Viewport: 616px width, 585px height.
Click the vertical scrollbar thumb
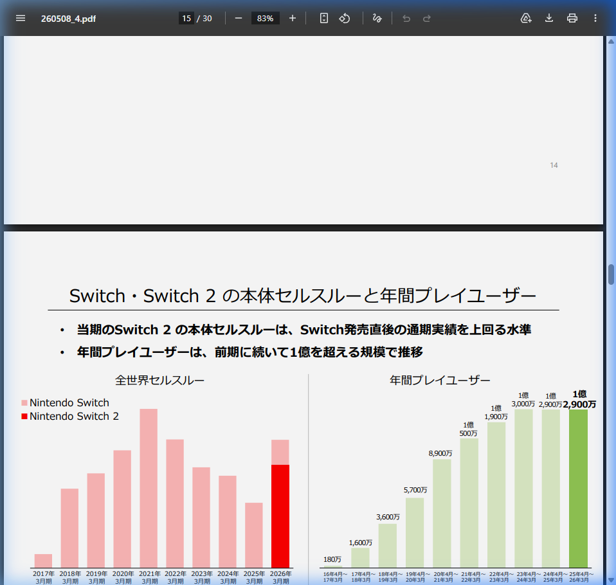click(x=611, y=274)
